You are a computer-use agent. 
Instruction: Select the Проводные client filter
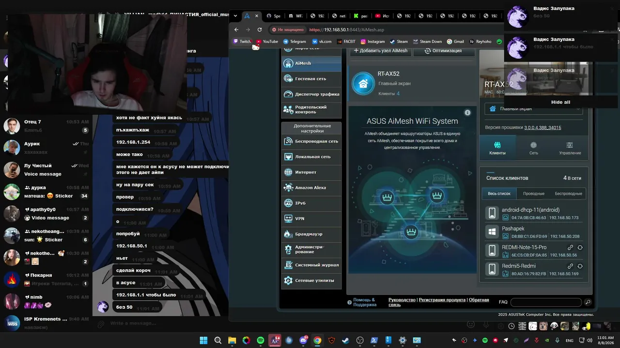[533, 193]
